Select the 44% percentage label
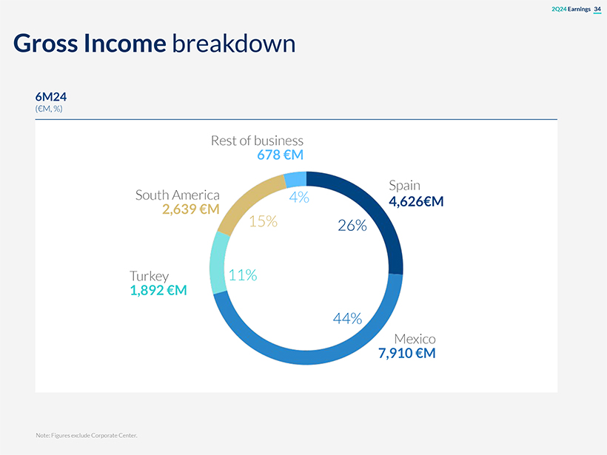Viewport: 607px width, 455px height. point(347,319)
